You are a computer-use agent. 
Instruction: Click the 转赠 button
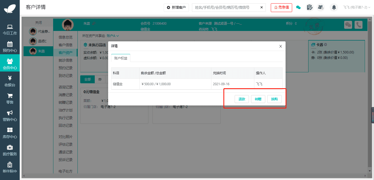[x=258, y=99]
